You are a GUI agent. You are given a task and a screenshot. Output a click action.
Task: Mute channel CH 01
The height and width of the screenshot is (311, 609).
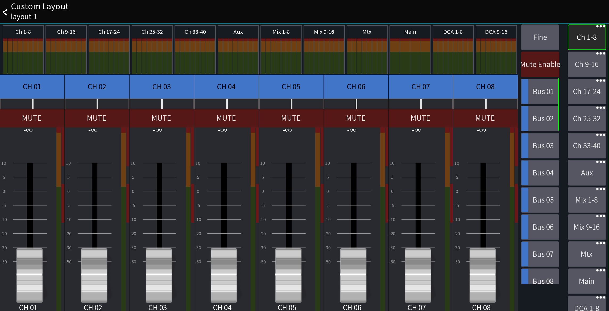point(32,118)
